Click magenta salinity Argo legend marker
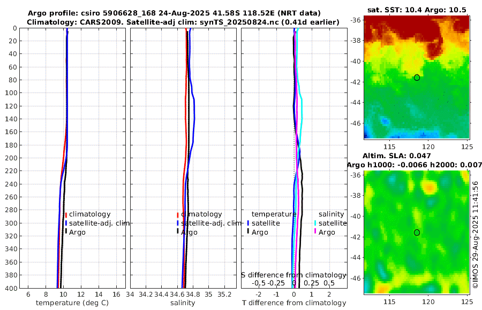 315,231
